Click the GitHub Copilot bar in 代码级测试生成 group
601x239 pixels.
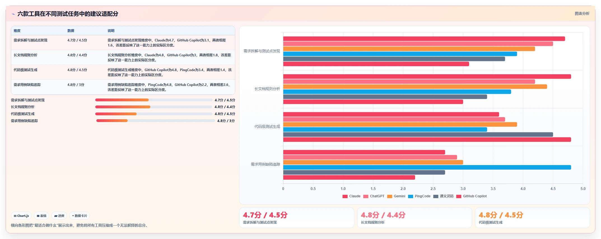[427, 140]
